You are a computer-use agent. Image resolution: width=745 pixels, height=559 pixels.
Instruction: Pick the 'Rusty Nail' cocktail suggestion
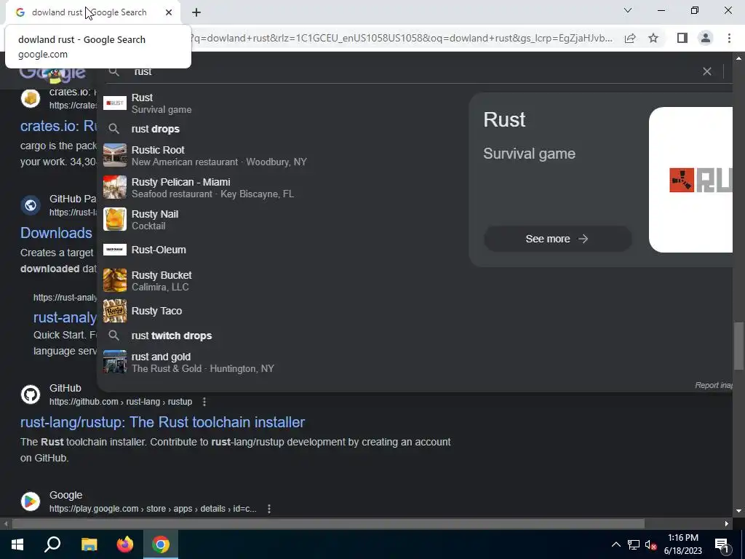282,220
